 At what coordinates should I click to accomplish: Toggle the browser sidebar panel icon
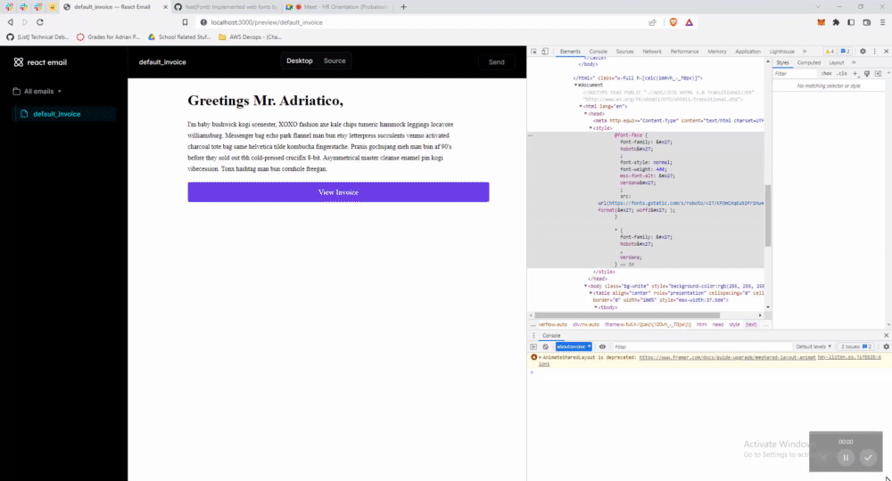coord(851,22)
